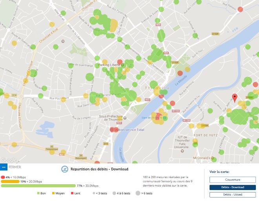Click the 'Voir la carte:' label
Screen dimensions: 259x203
pyautogui.click(x=219, y=172)
